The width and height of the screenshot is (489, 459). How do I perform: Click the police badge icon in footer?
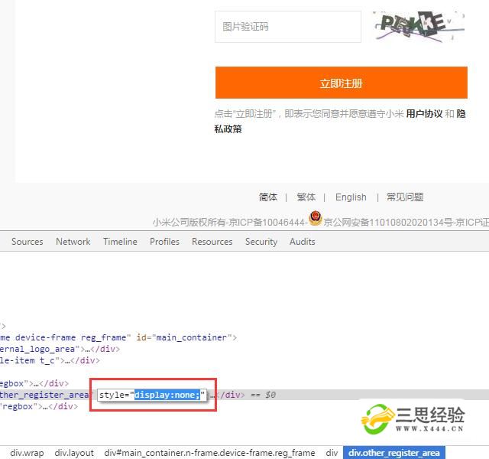click(316, 219)
